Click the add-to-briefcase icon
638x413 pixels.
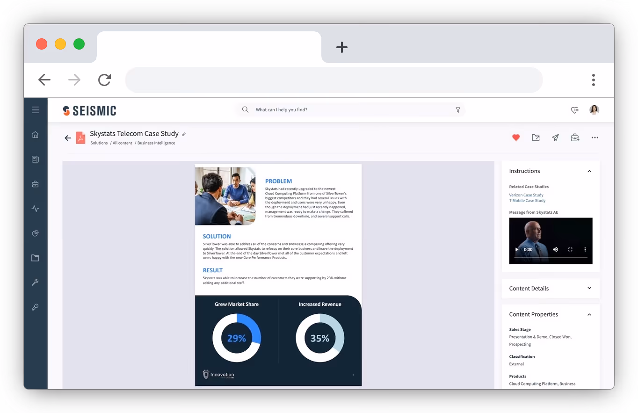pos(575,138)
